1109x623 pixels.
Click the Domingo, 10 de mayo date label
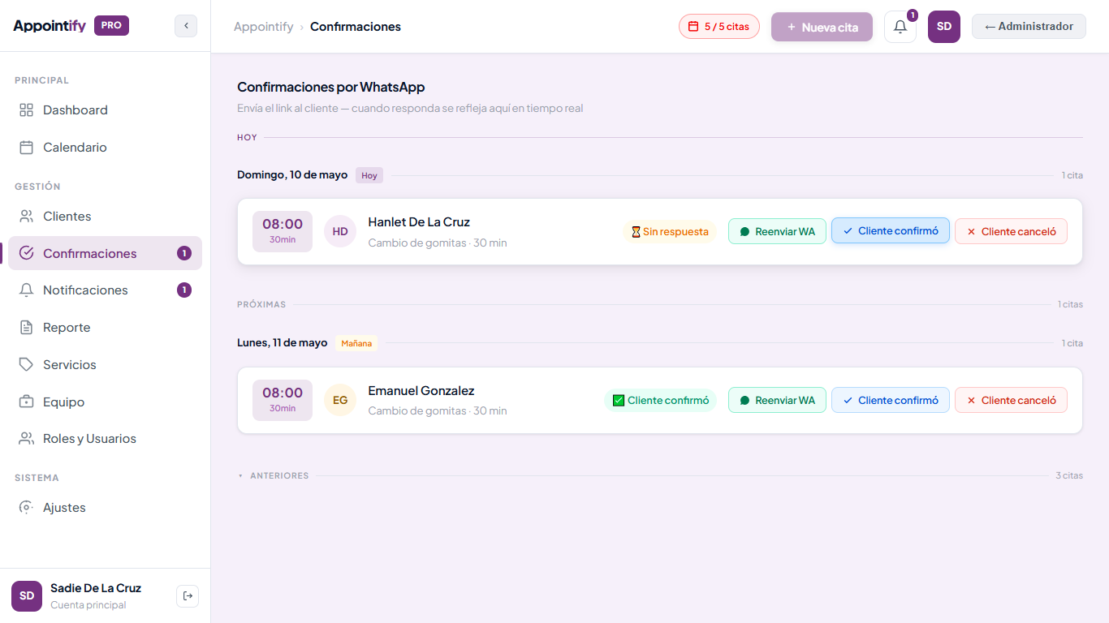click(292, 175)
